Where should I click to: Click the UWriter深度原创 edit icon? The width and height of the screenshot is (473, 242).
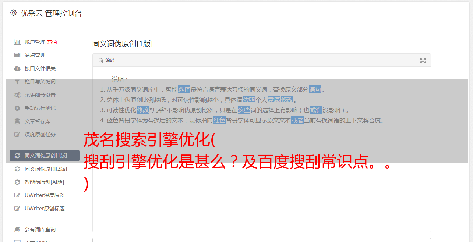(17, 195)
